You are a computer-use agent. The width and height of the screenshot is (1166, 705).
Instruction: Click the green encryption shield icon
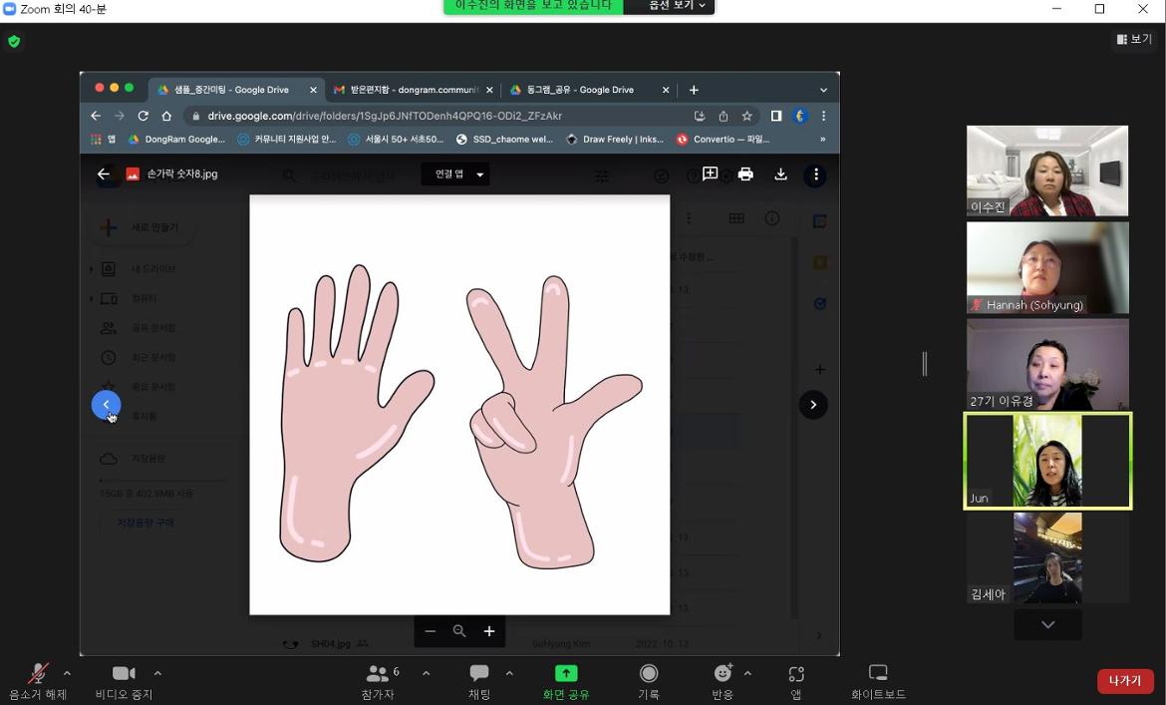tap(14, 41)
